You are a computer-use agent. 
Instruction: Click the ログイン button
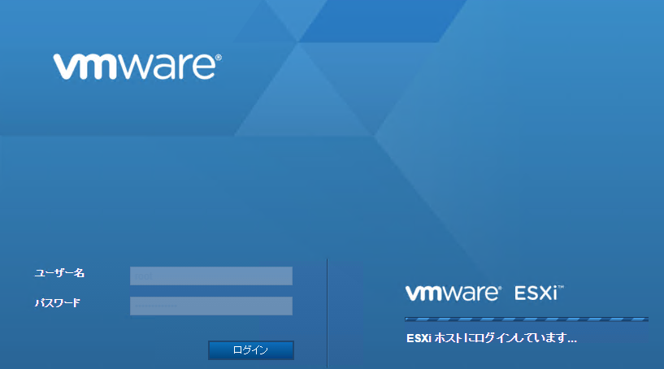(250, 350)
